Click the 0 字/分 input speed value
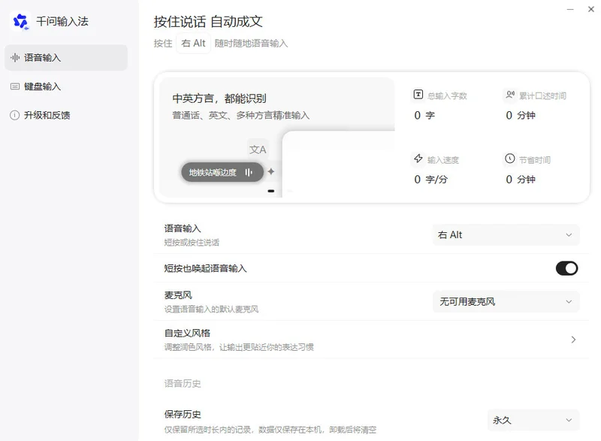The height and width of the screenshot is (441, 601). point(430,180)
